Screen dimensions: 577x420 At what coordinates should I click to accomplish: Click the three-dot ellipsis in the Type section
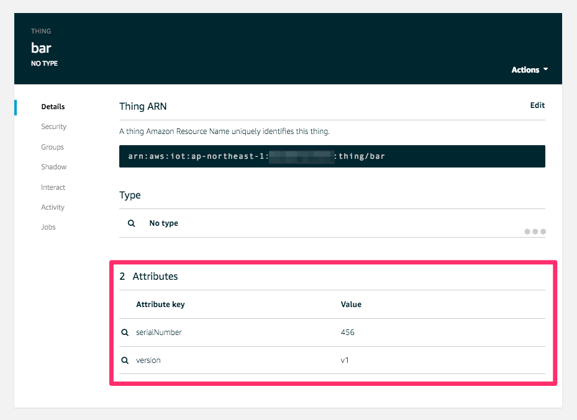(x=535, y=231)
